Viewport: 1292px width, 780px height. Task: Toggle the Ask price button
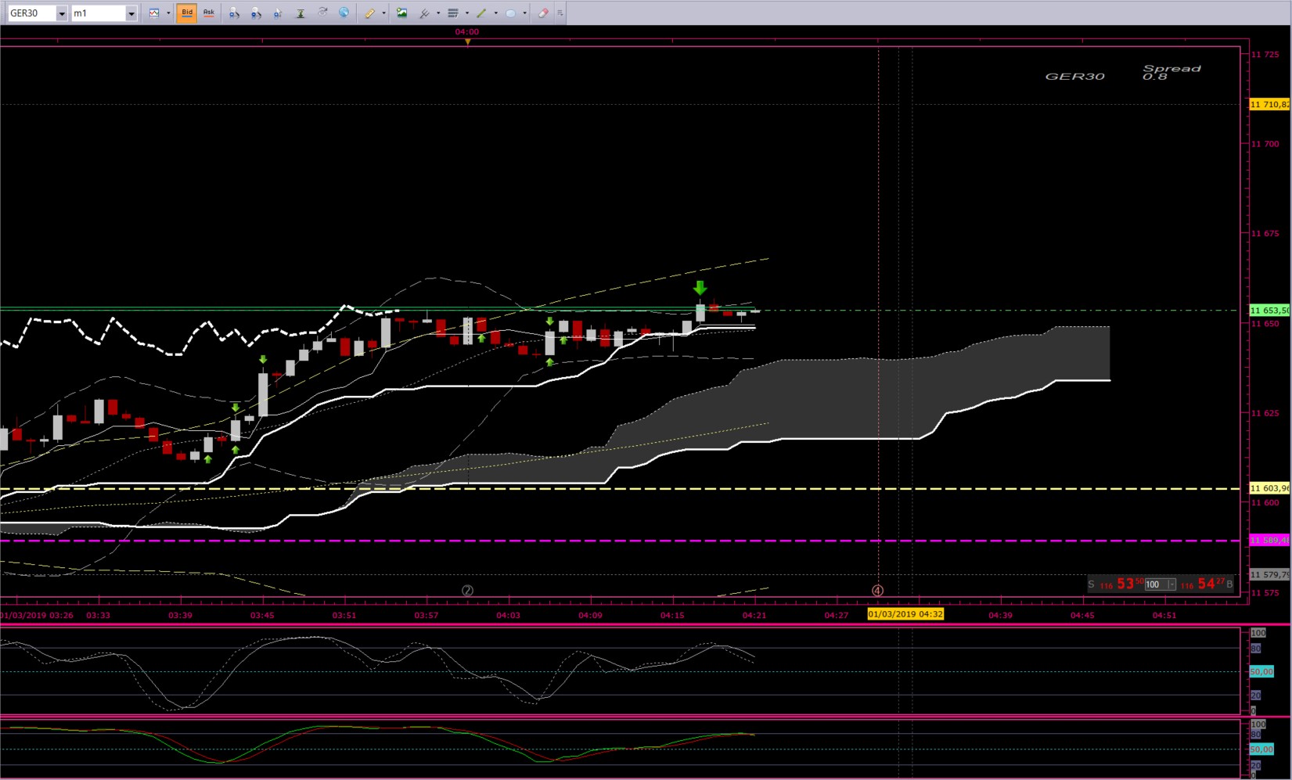209,13
